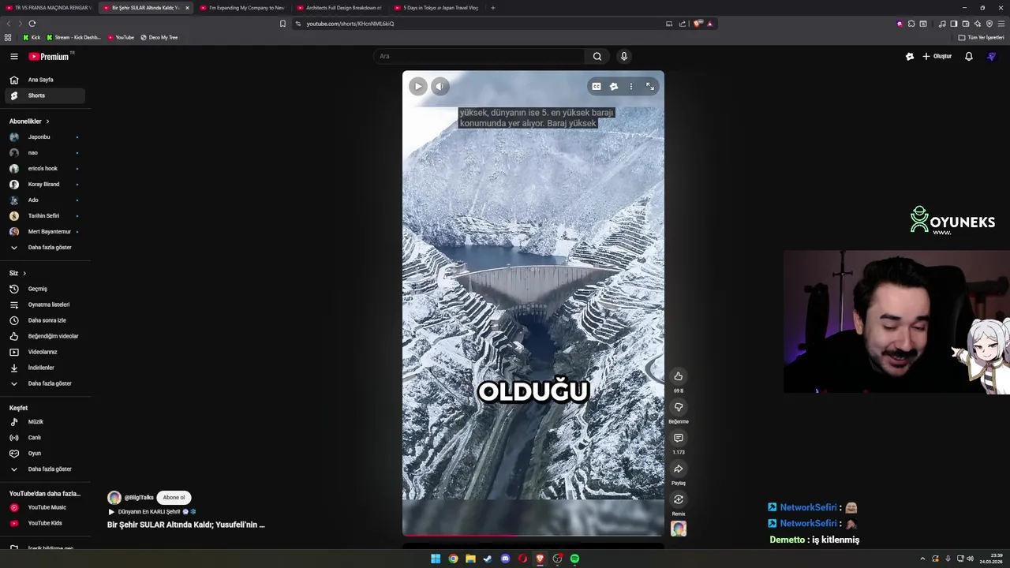Switch to 5 Days in Tokyo tab

(x=436, y=8)
